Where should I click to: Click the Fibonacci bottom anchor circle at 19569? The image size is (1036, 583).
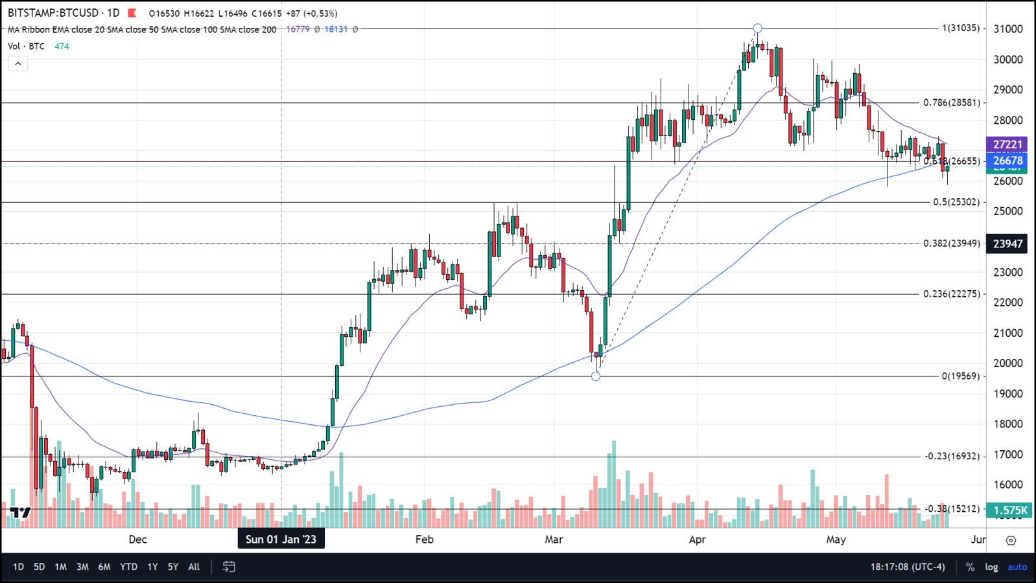pos(596,376)
